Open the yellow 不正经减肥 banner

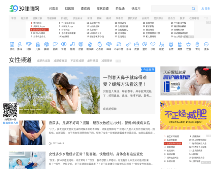(186, 115)
